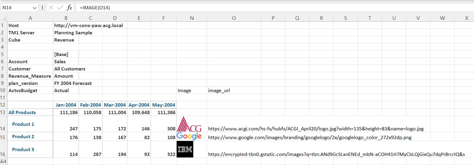The image size is (474, 165).
Task: Confirm formula with the checkmark icon
Action: pos(60,8)
